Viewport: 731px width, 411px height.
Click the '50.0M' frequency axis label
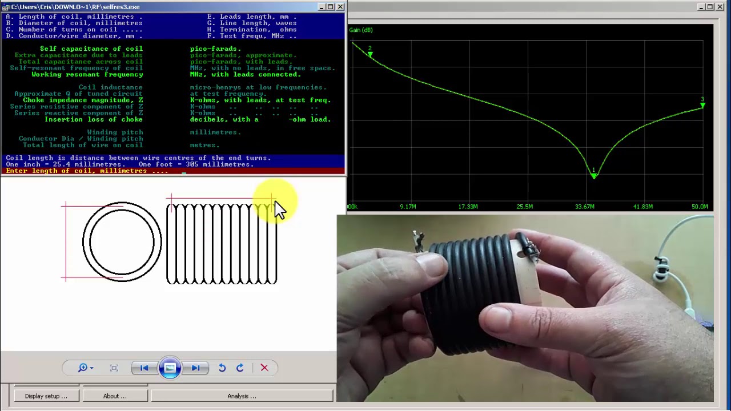click(699, 207)
